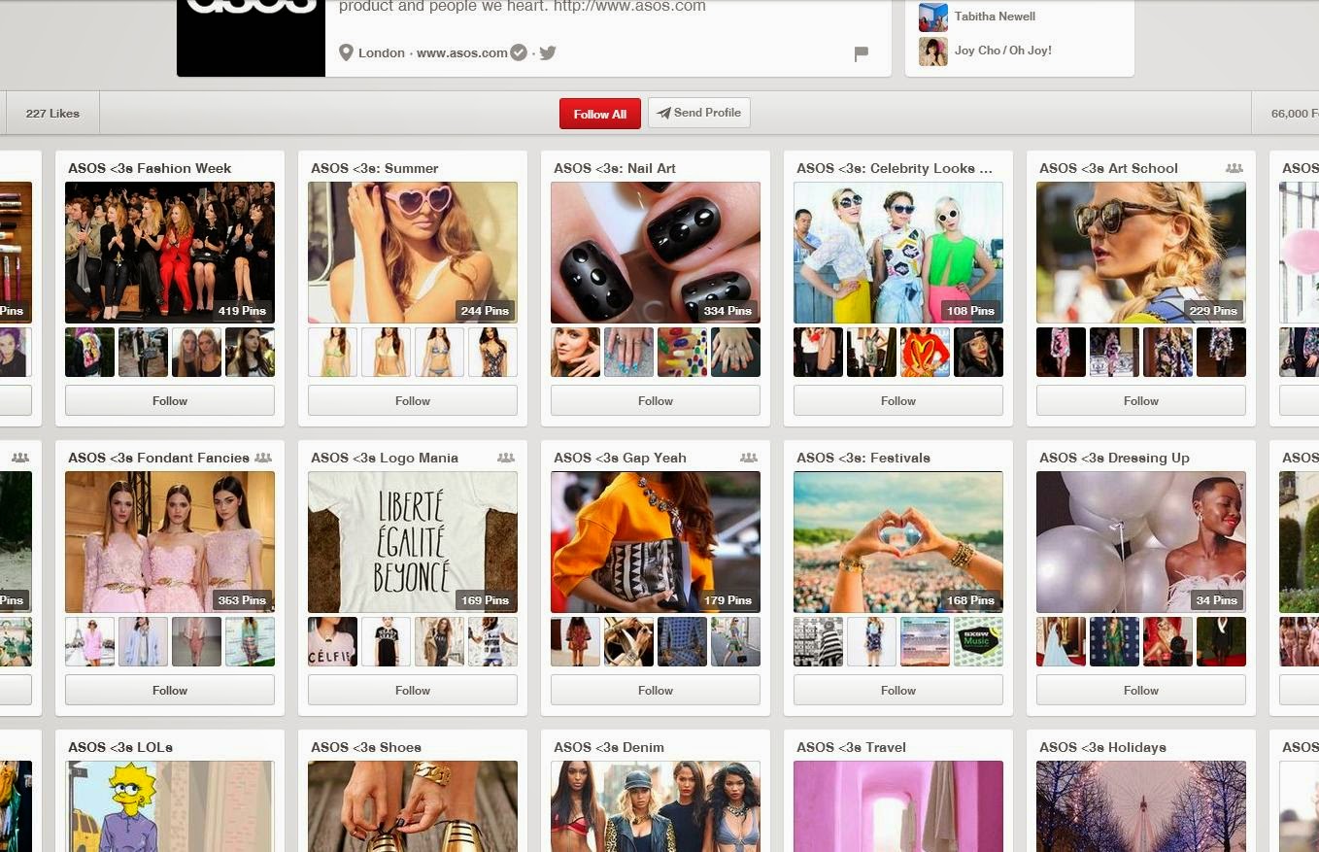Follow the ASOS Summer board

[413, 400]
